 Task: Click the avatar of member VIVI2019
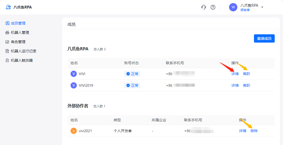(74, 85)
